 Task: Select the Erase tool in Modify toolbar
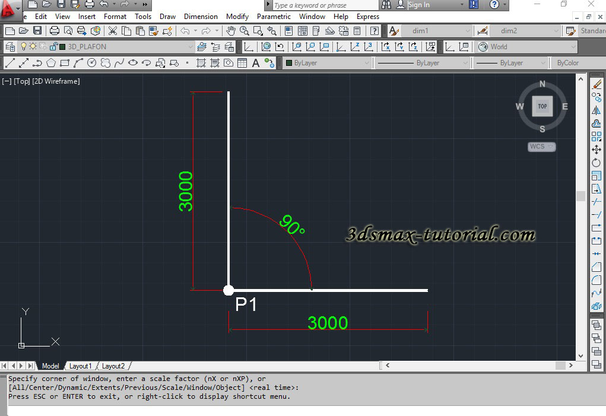[x=597, y=85]
